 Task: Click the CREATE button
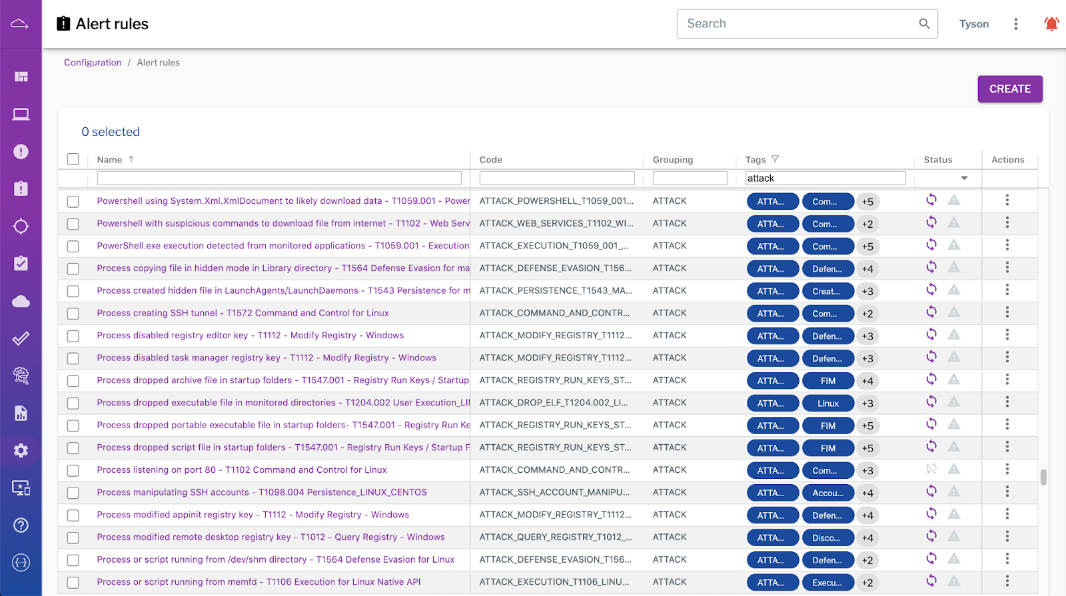pos(1010,89)
